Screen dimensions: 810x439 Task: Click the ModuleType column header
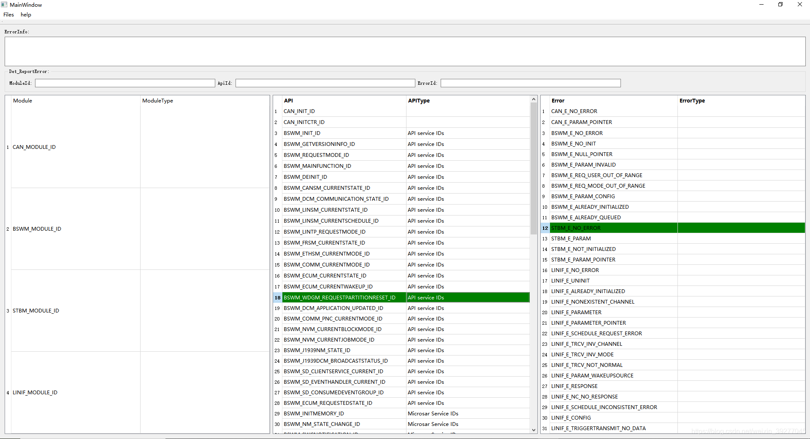[x=205, y=101]
